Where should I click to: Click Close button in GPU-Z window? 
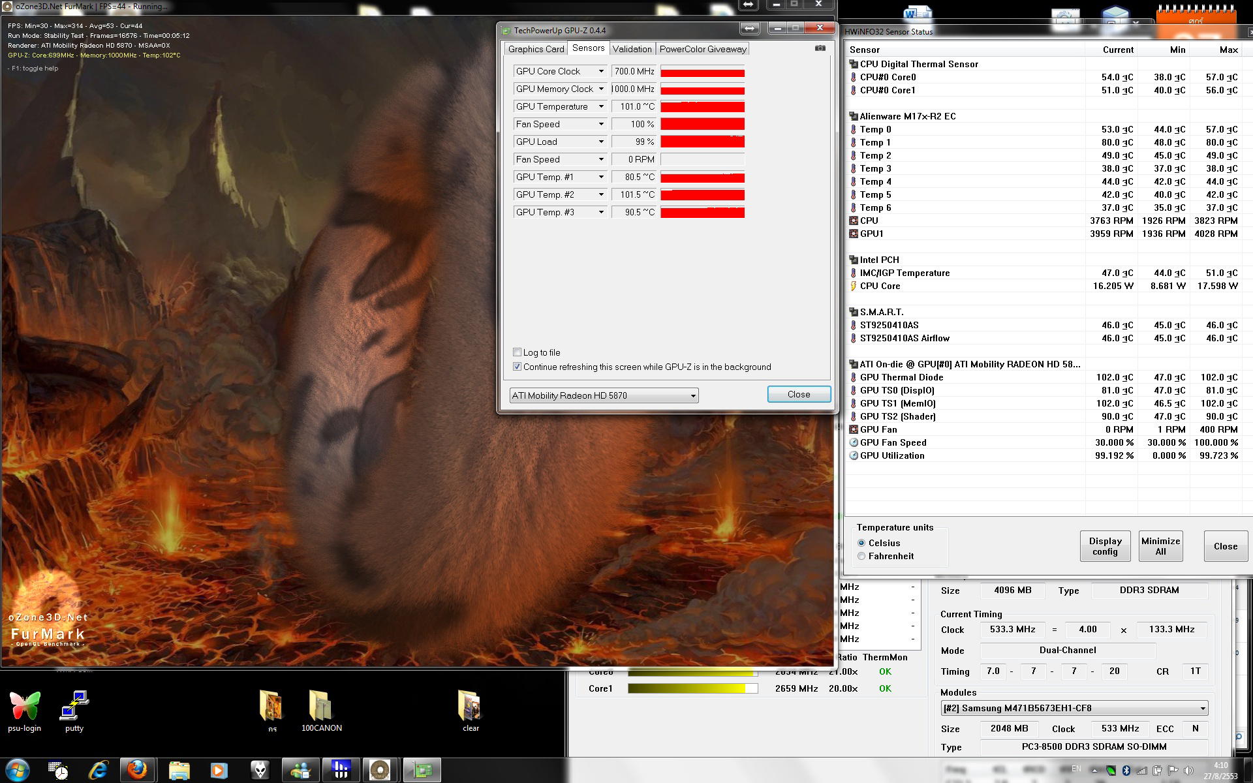(799, 394)
